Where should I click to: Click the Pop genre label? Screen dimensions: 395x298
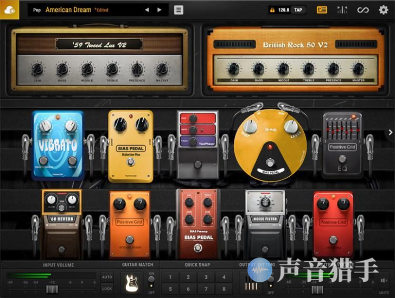37,10
